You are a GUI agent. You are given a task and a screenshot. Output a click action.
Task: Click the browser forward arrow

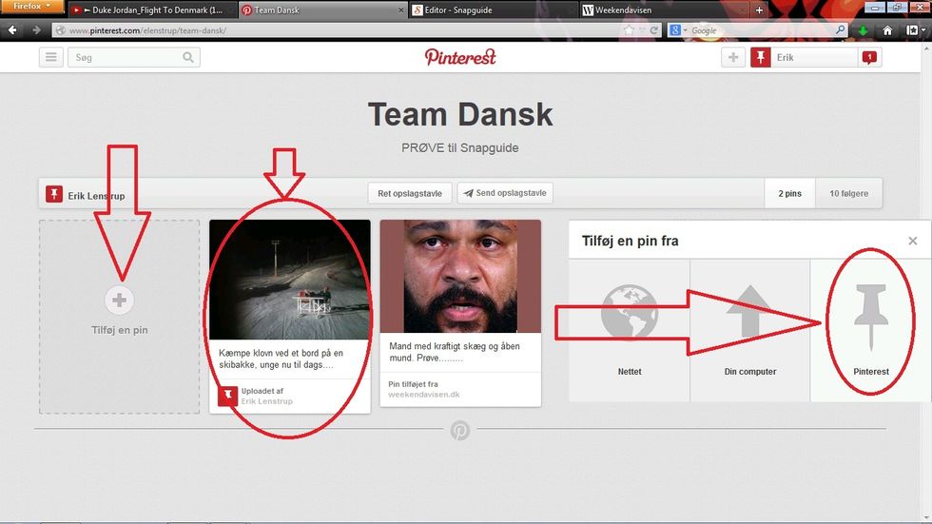click(x=36, y=30)
